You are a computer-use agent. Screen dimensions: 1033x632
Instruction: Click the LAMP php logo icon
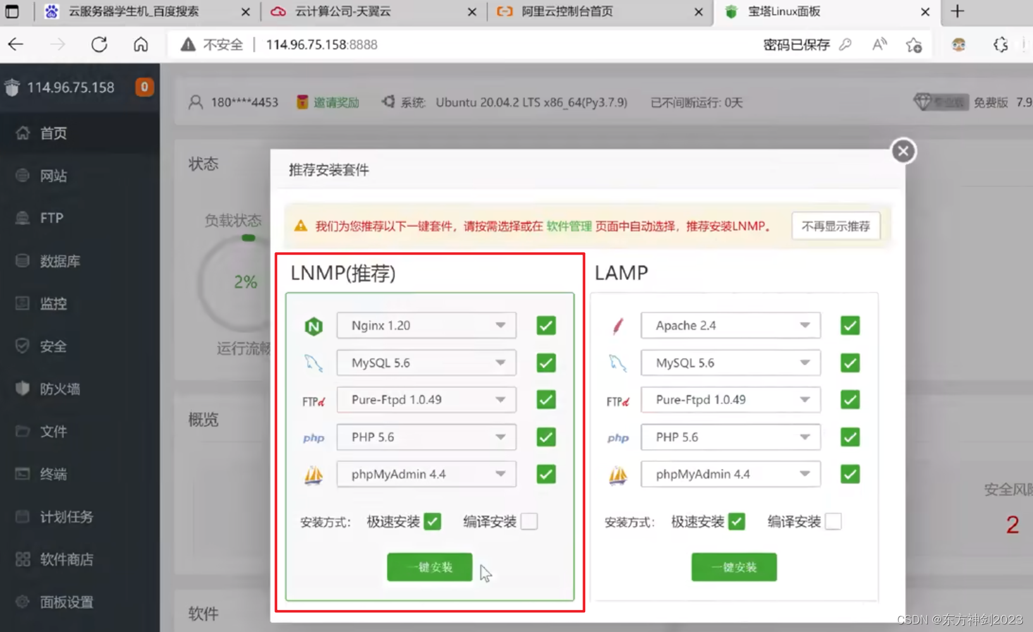click(618, 438)
